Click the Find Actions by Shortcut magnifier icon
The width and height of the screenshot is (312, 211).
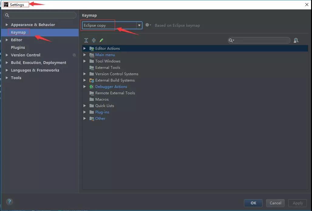point(296,40)
